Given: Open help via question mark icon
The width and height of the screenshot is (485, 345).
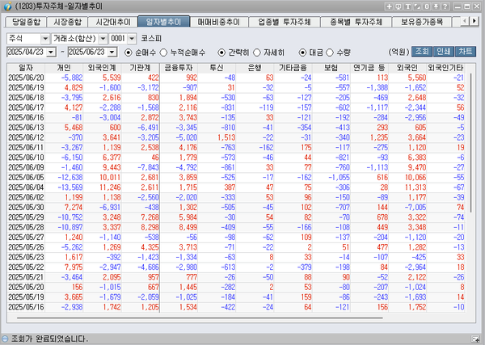Looking at the screenshot, I should click(445, 6).
